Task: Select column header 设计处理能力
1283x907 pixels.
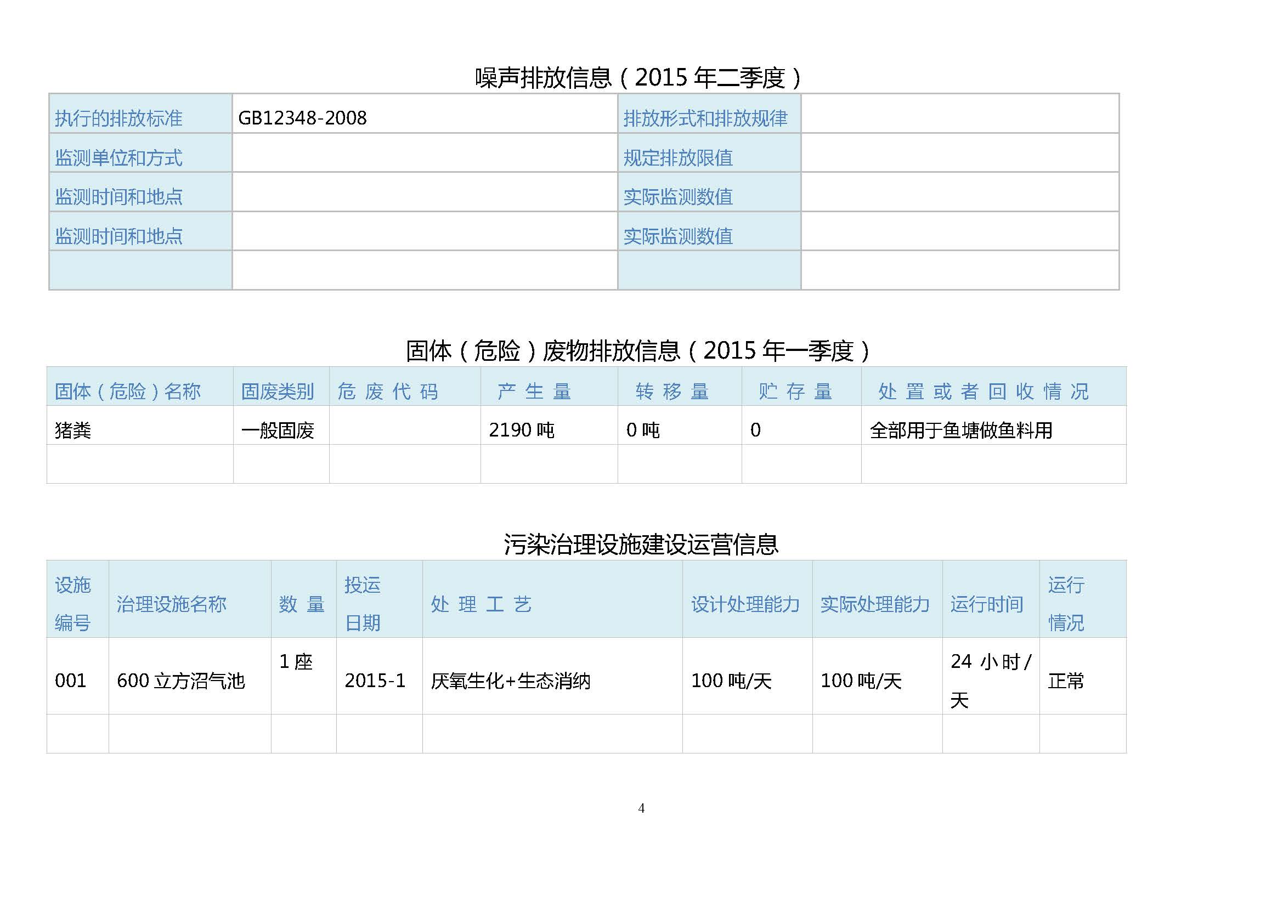Action: (745, 604)
